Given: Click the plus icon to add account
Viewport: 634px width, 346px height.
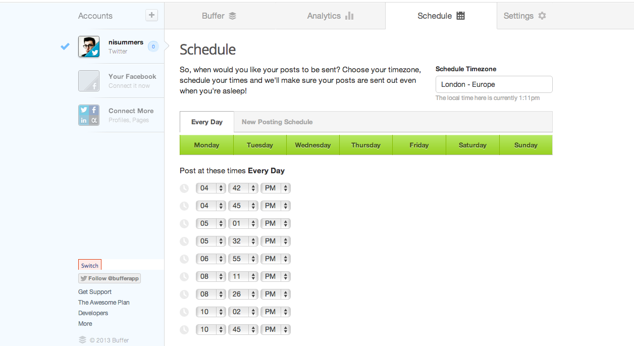Looking at the screenshot, I should [x=151, y=15].
